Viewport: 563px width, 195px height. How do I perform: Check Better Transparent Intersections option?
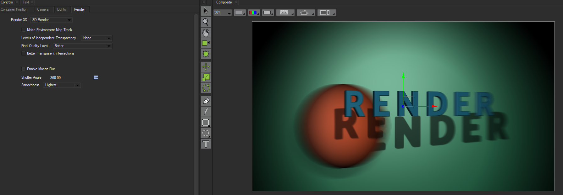24,53
